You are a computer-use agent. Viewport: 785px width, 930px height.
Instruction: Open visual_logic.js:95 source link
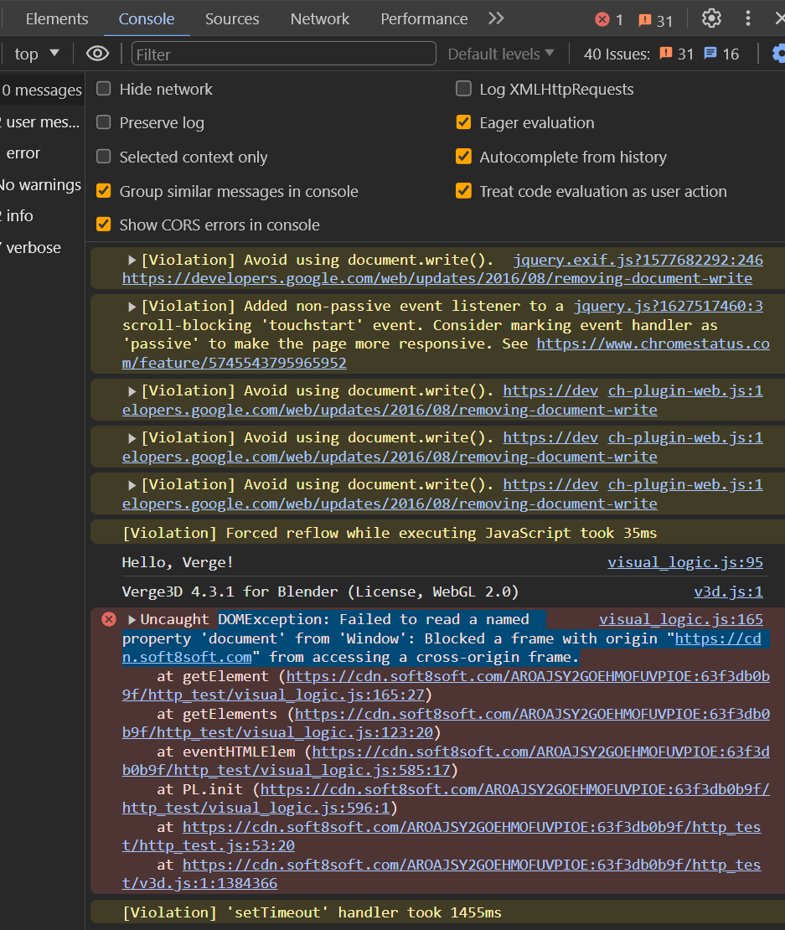[684, 562]
